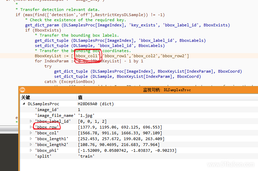This screenshot has width=258, height=171.
Task: Expand the 'bbox_phi' entry
Action: tap(31, 150)
